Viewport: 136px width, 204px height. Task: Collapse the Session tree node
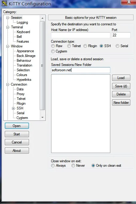pos(8,18)
